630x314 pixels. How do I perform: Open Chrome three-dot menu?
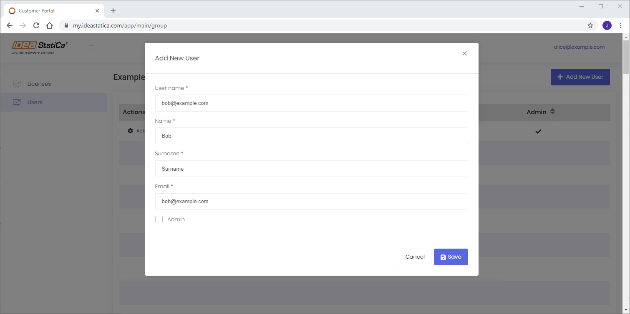pos(620,25)
